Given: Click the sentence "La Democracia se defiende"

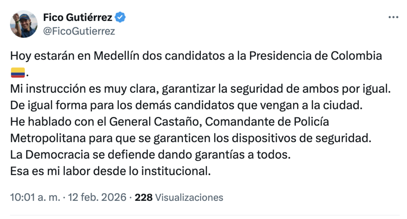Looking at the screenshot, I should 150,155.
